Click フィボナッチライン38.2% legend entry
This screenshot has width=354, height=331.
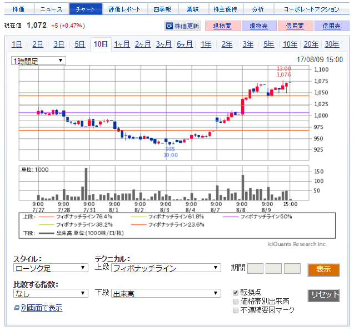pyautogui.click(x=76, y=225)
